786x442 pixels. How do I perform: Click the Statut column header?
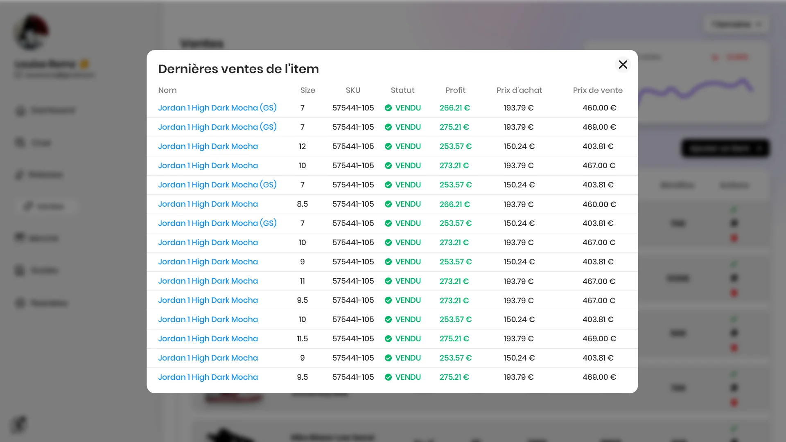tap(402, 90)
